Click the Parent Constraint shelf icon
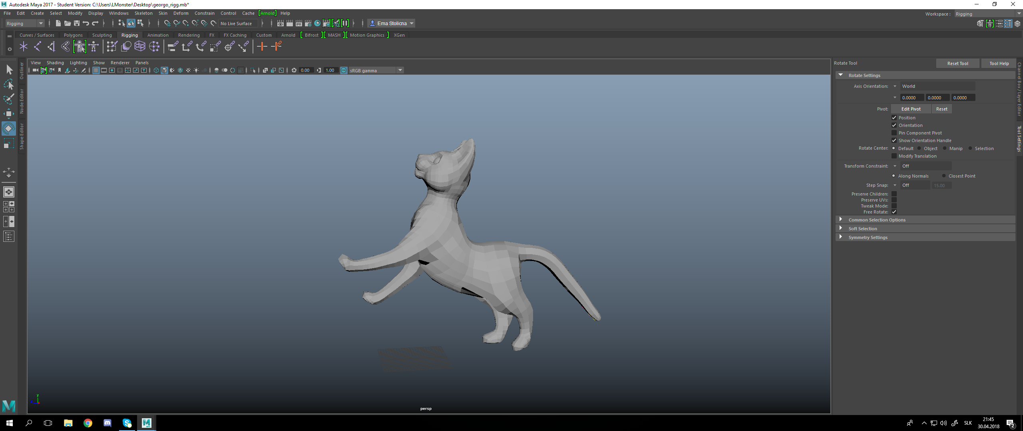 (173, 47)
